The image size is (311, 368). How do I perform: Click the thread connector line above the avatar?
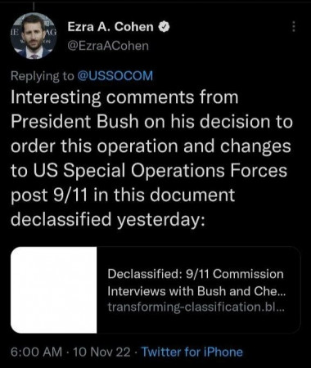coord(34,7)
